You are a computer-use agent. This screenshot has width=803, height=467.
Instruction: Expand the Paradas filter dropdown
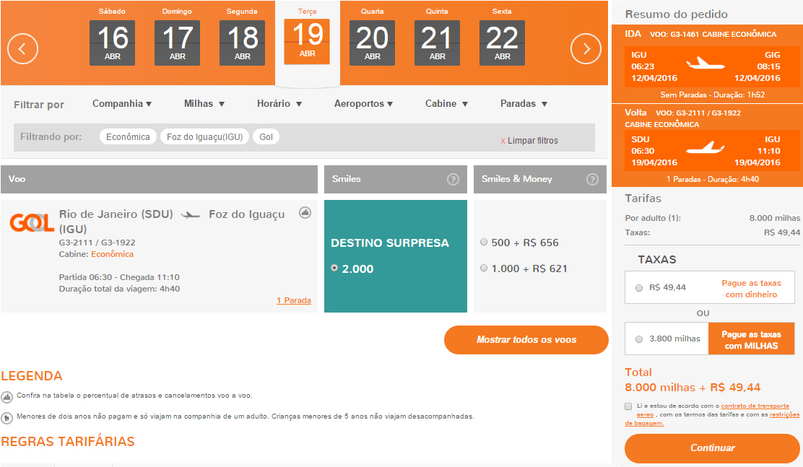(x=524, y=103)
